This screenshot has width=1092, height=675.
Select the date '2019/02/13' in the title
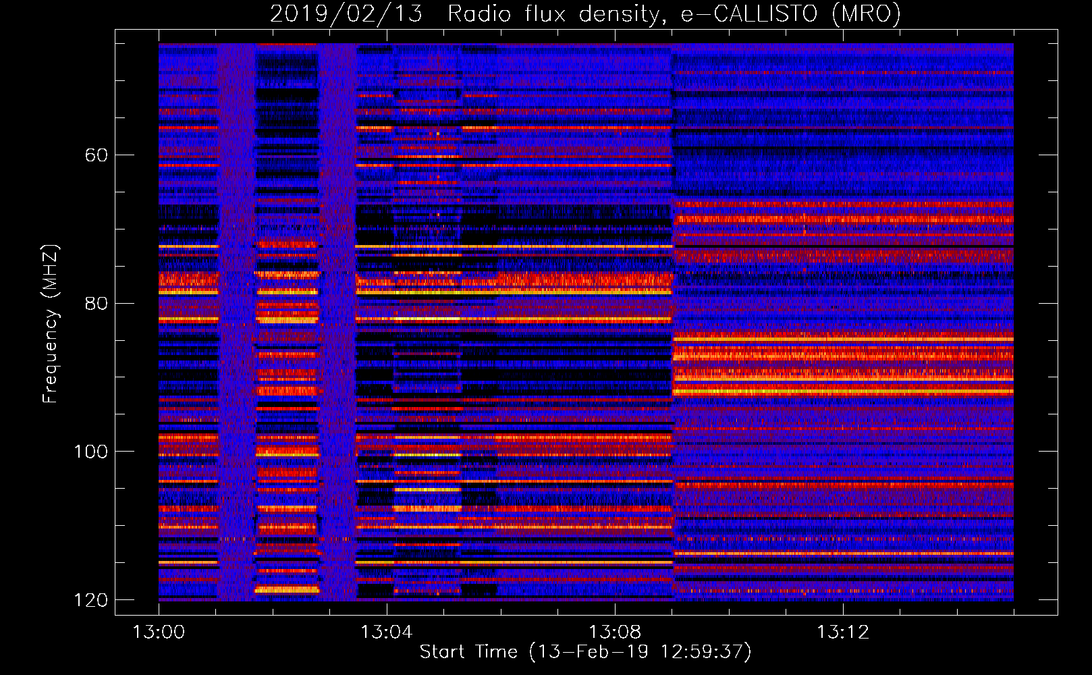[346, 13]
